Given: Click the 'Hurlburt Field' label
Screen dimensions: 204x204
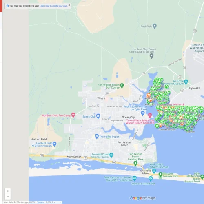Looking at the screenshot, I should pyautogui.click(x=39, y=139).
